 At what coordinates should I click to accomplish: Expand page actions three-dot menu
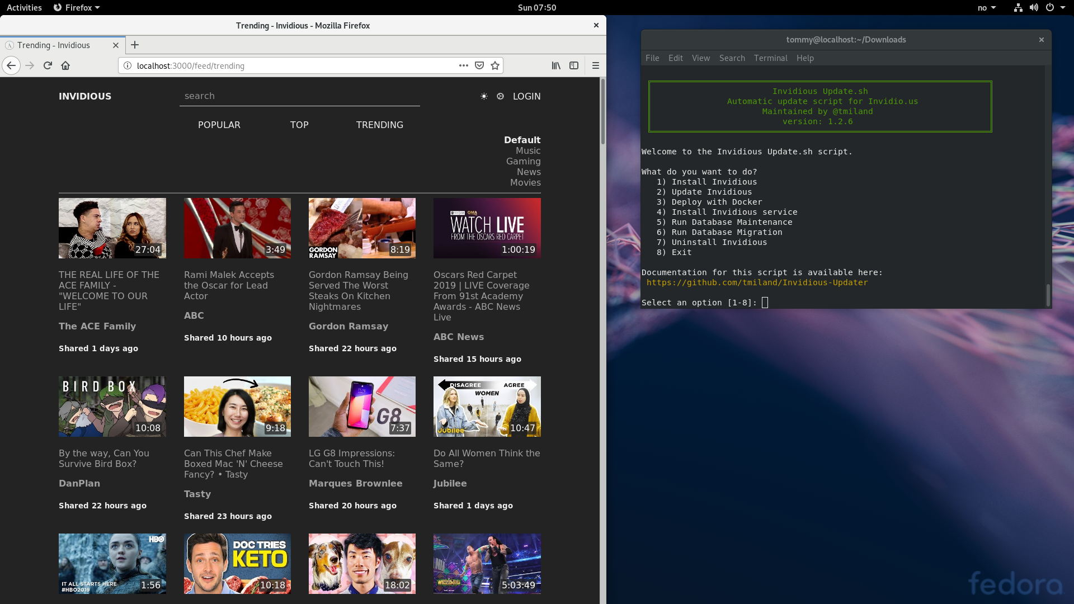463,65
